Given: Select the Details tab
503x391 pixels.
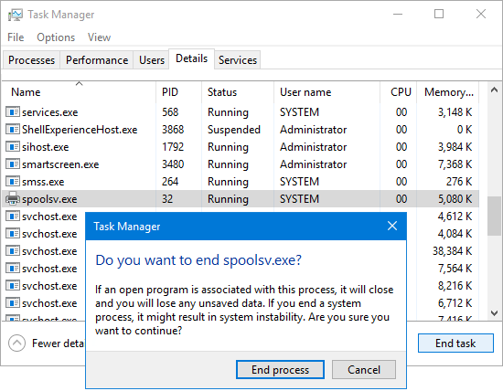Looking at the screenshot, I should [191, 58].
